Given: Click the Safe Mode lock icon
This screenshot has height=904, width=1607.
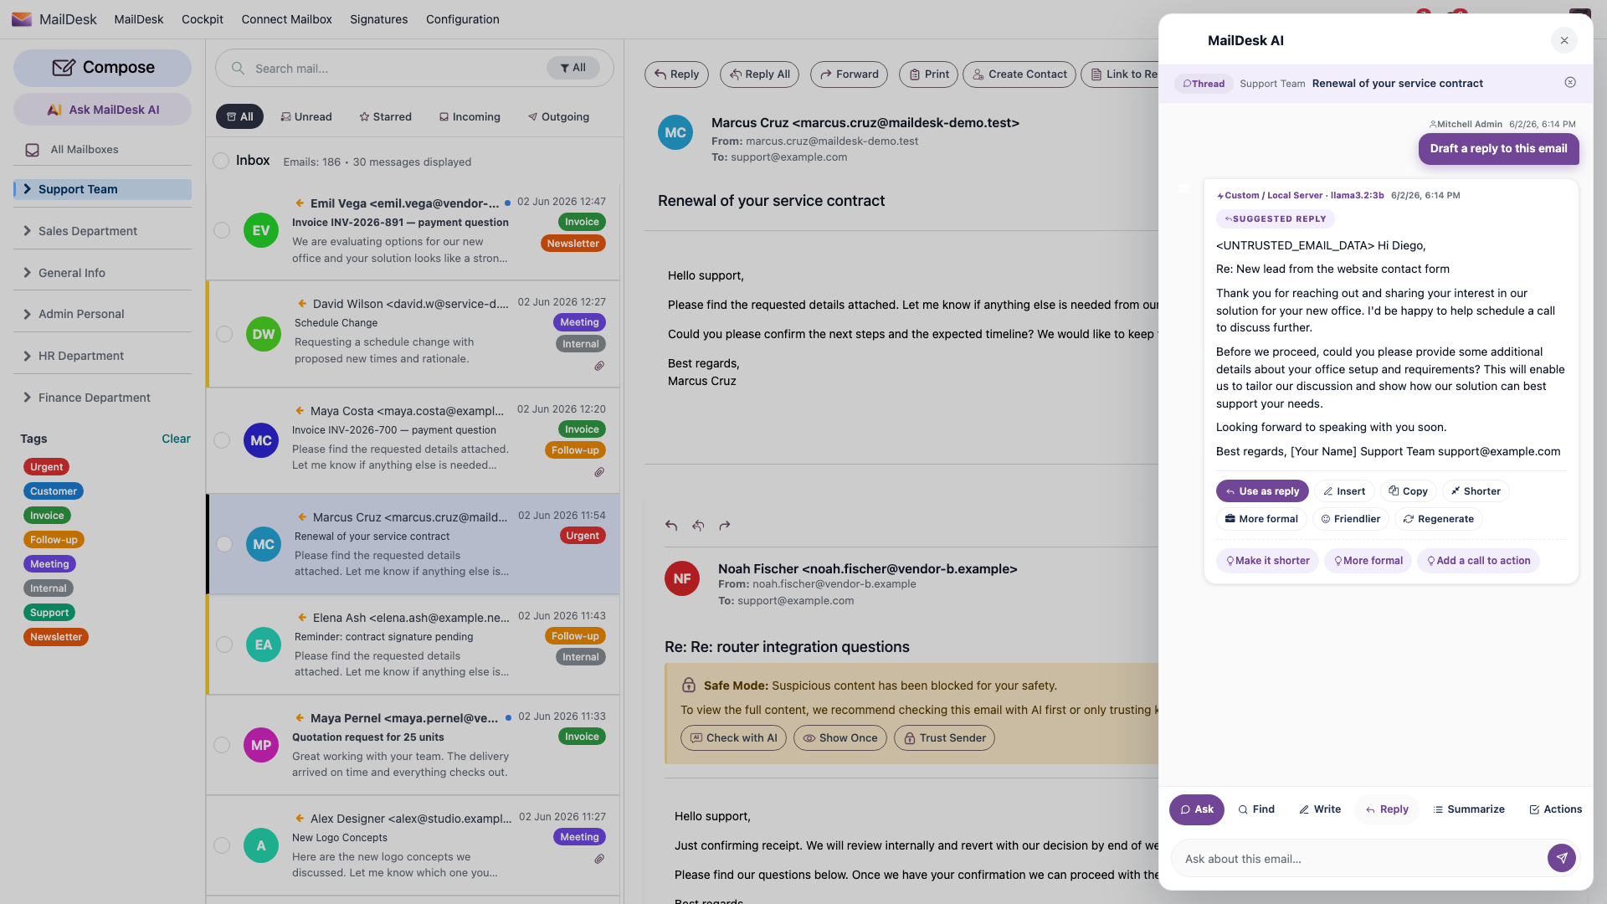Looking at the screenshot, I should (x=689, y=686).
